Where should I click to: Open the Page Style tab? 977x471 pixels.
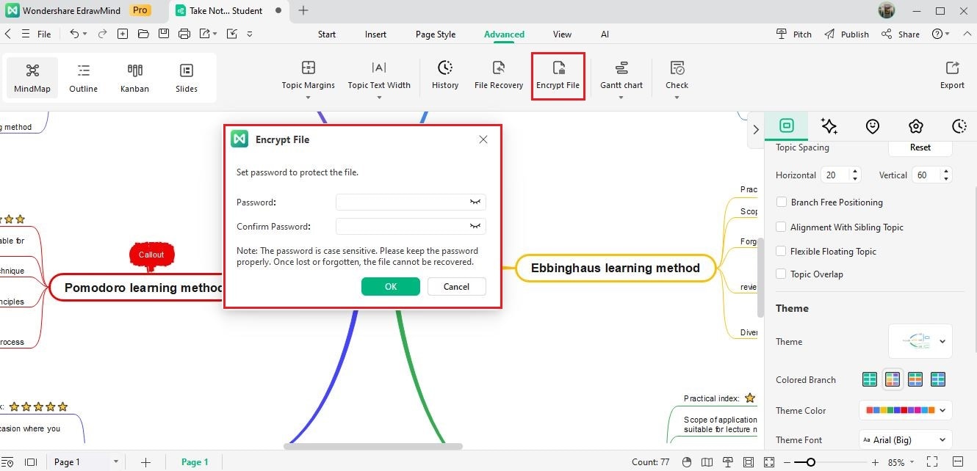[x=436, y=34]
